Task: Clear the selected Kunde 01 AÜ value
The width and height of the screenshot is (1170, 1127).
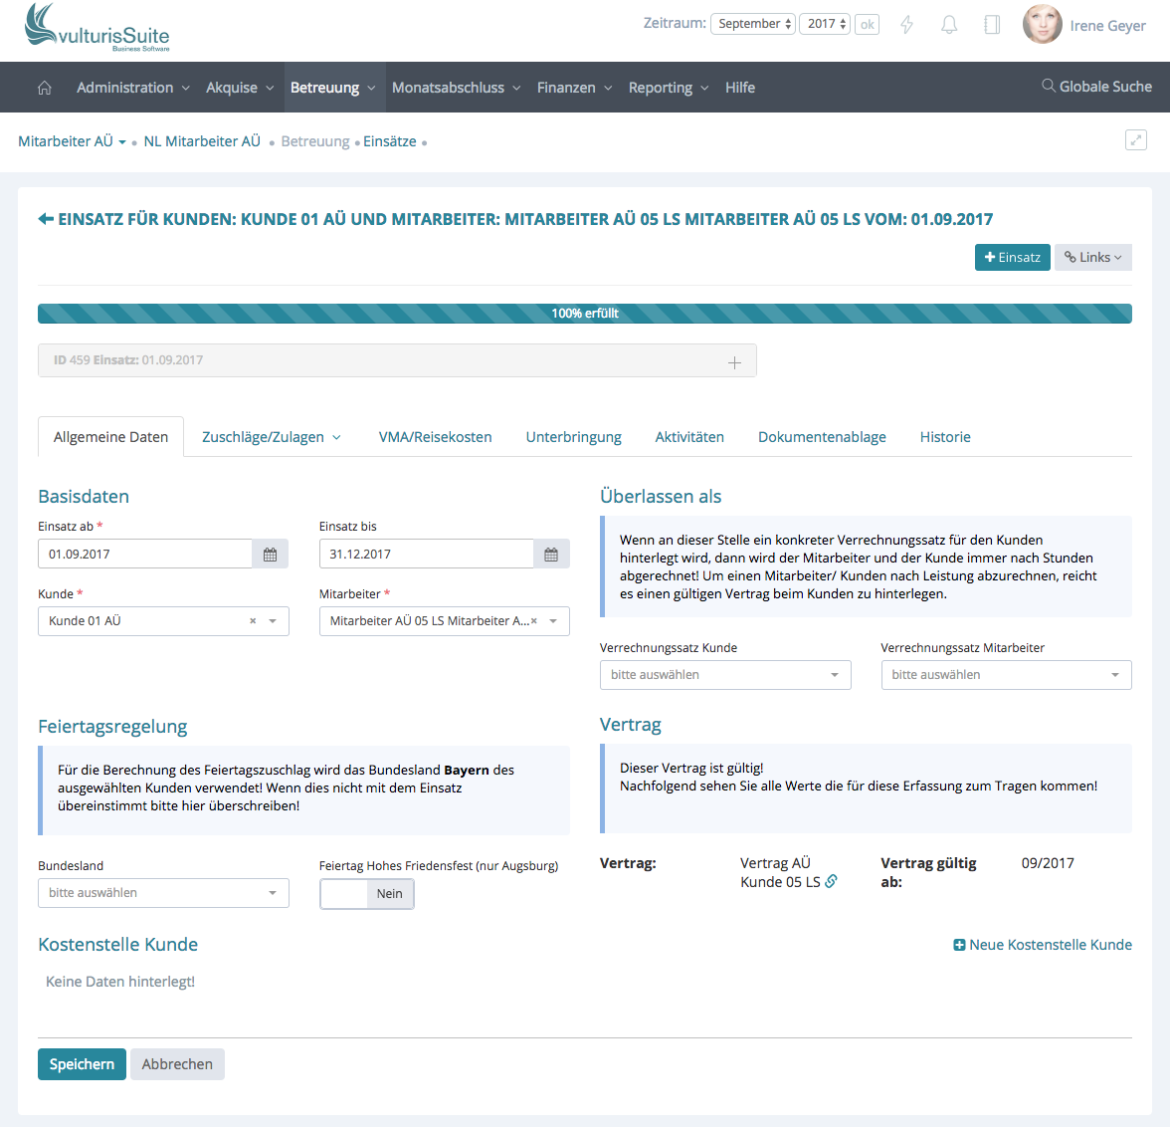Action: tap(253, 621)
